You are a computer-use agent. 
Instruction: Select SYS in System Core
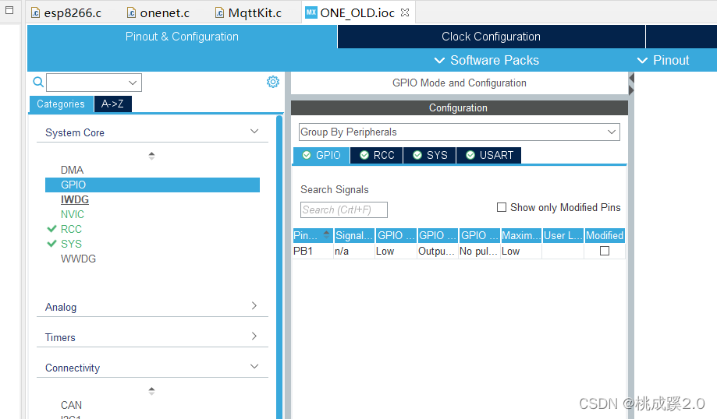(71, 244)
